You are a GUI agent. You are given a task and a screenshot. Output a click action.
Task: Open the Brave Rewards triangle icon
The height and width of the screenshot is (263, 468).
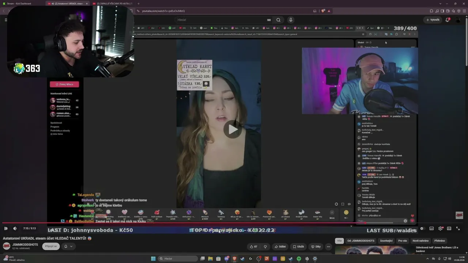coord(329,11)
